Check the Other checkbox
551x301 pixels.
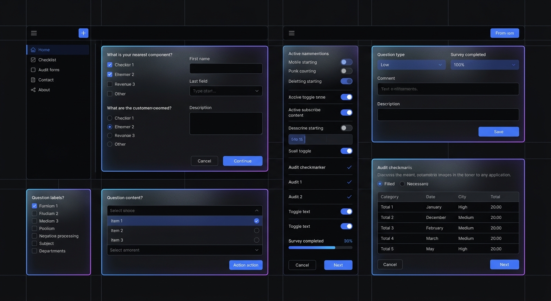[x=110, y=94]
